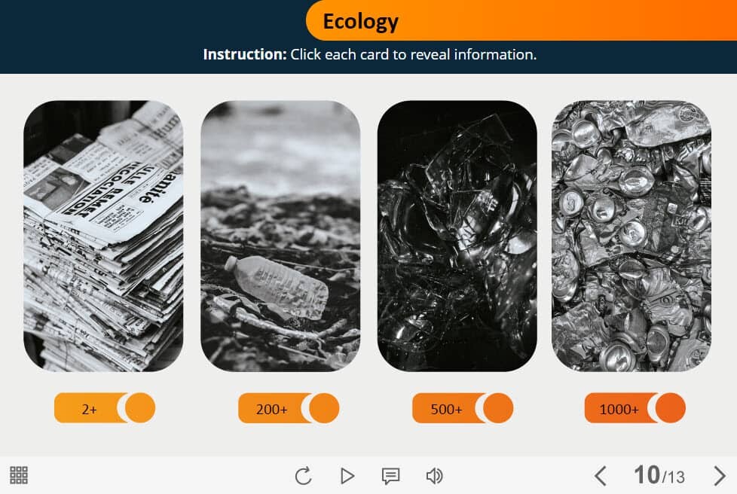The width and height of the screenshot is (737, 494).
Task: Start playback with the play icon
Action: (347, 476)
